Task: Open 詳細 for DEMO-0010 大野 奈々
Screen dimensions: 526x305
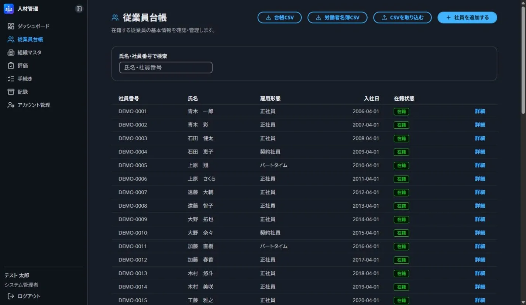Action: pos(480,233)
